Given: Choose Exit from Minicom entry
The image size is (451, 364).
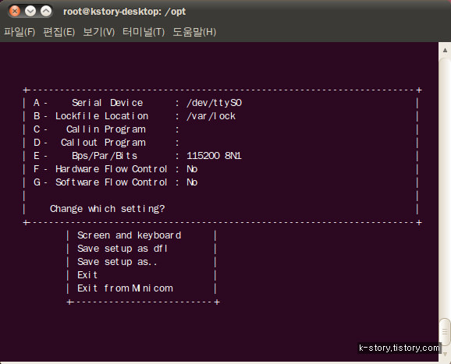Looking at the screenshot, I should tap(125, 288).
